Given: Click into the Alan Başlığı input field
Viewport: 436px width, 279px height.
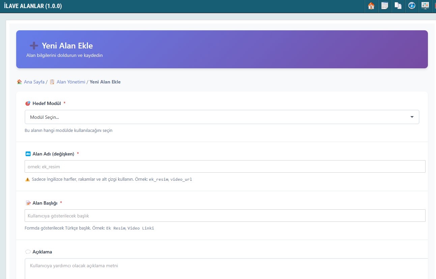Looking at the screenshot, I should (x=225, y=216).
